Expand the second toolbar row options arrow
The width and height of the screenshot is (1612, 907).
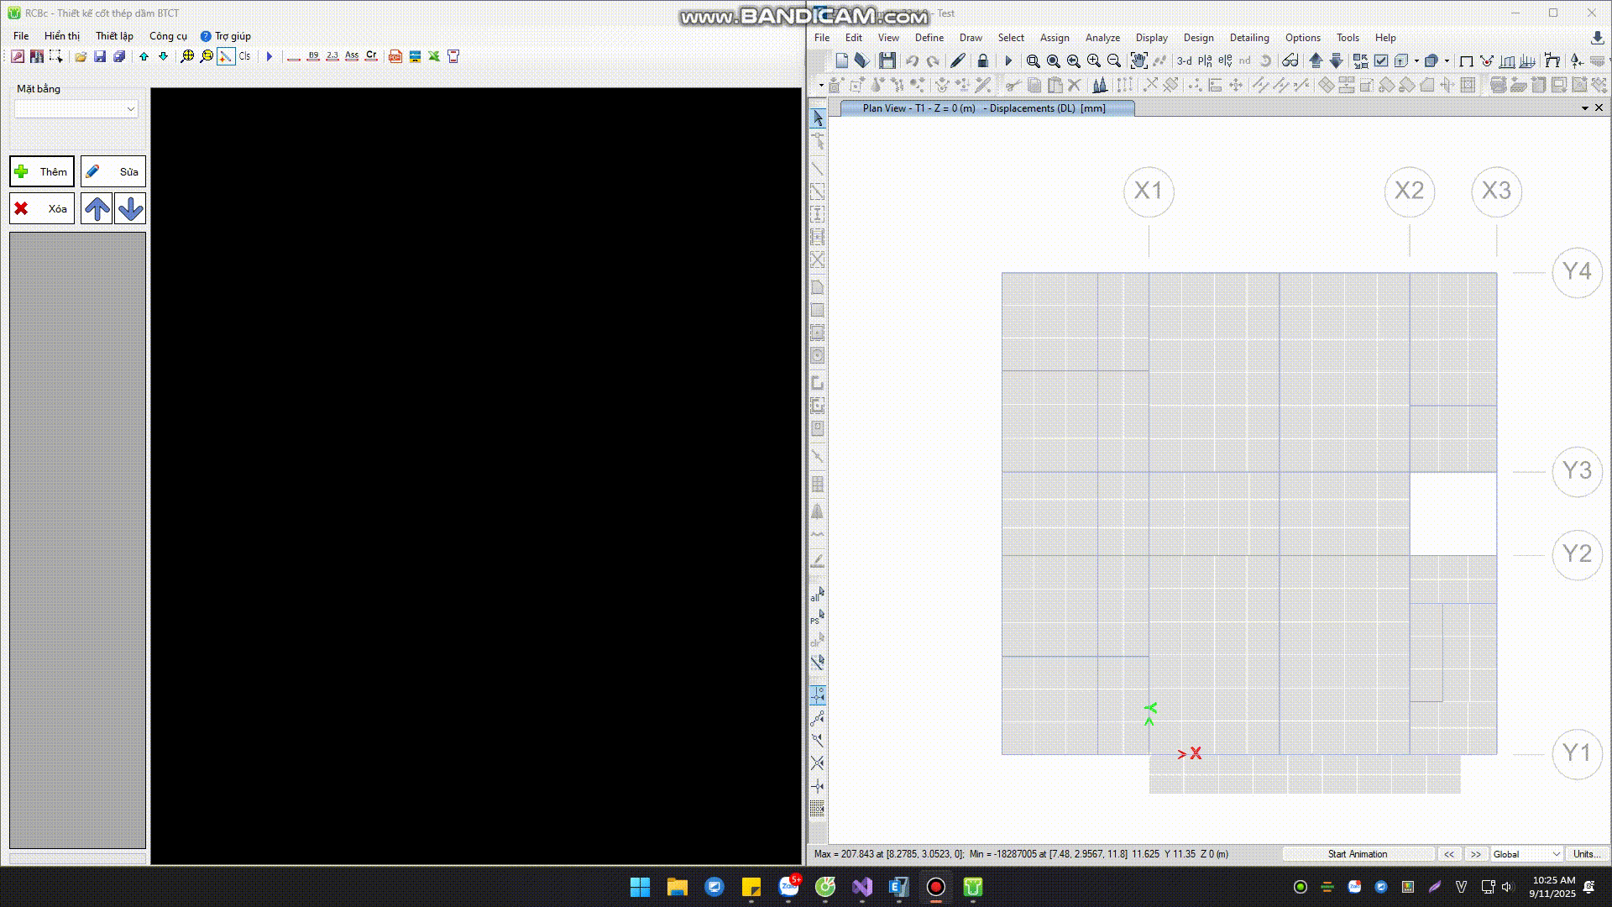(x=821, y=85)
